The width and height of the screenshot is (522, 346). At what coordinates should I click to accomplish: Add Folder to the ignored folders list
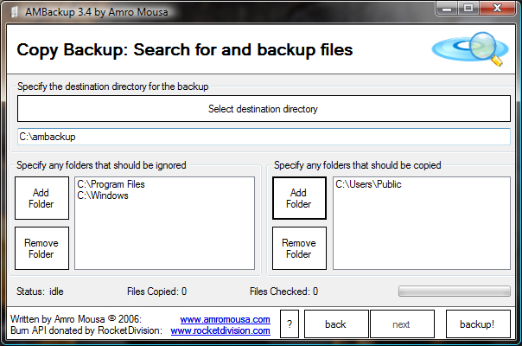[41, 198]
